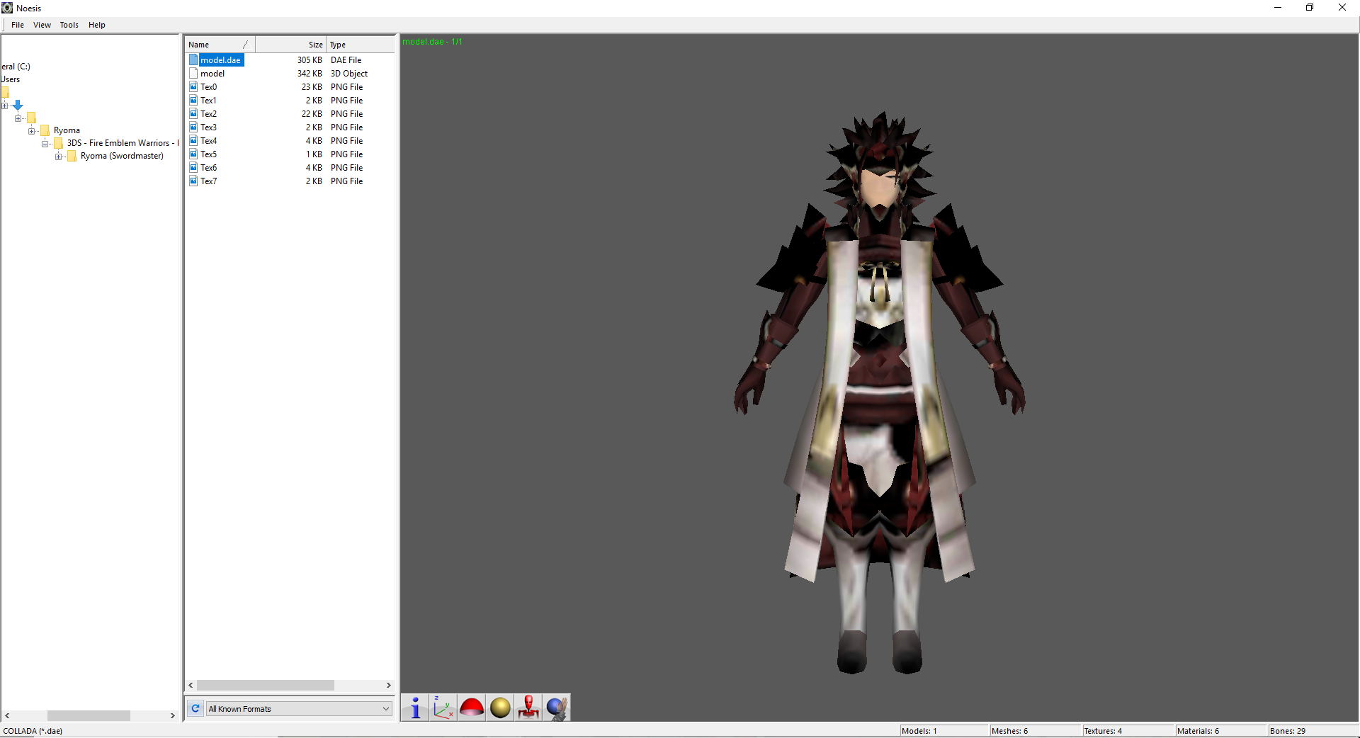
Task: Expand the blue download-arrow folder node
Action: pyautogui.click(x=5, y=106)
